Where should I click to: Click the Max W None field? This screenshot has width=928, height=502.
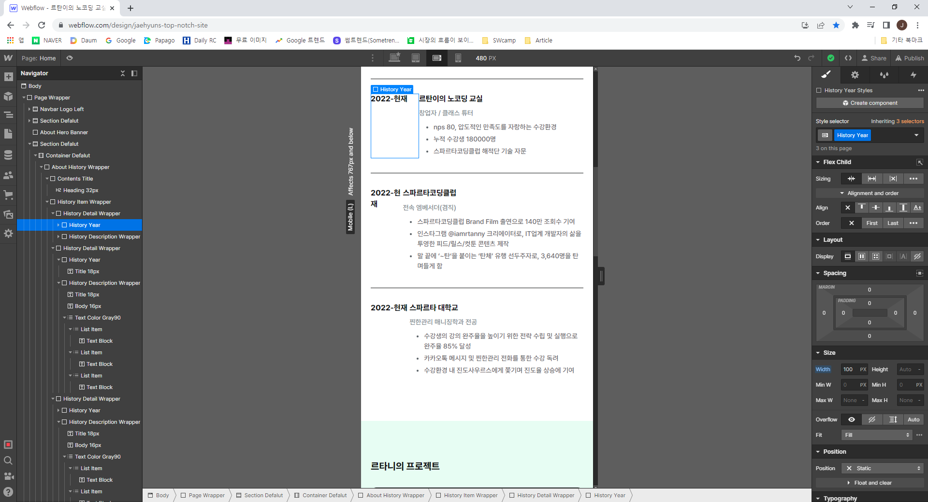855,400
